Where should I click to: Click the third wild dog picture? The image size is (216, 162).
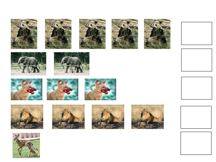click(100, 89)
